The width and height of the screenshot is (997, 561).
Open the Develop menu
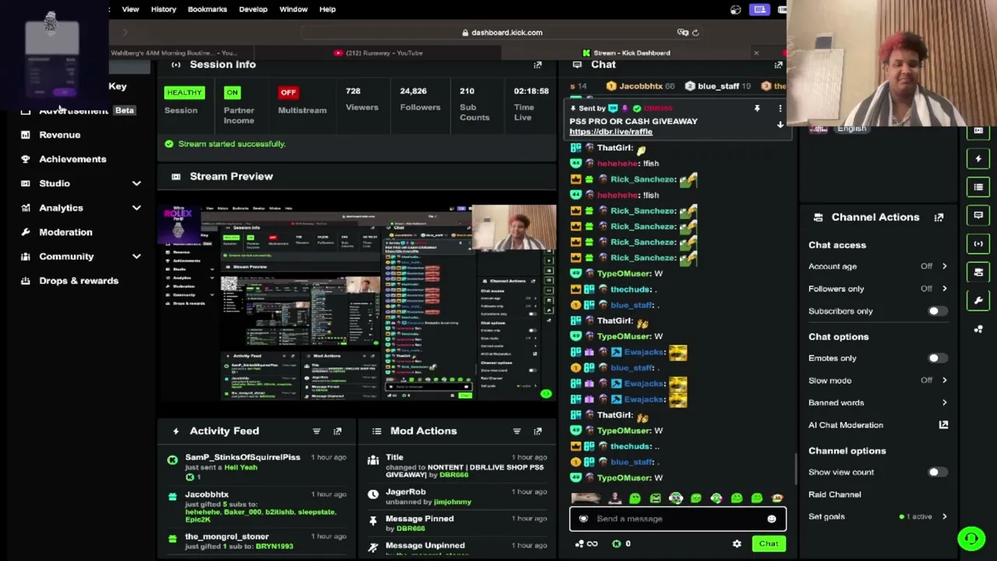pos(253,9)
